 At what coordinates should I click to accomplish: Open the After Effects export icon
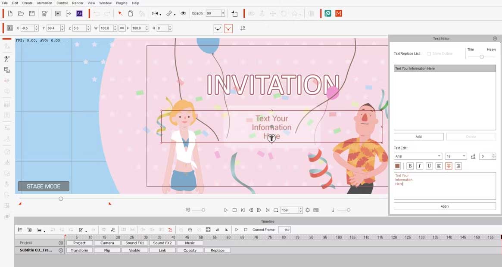[x=79, y=14]
